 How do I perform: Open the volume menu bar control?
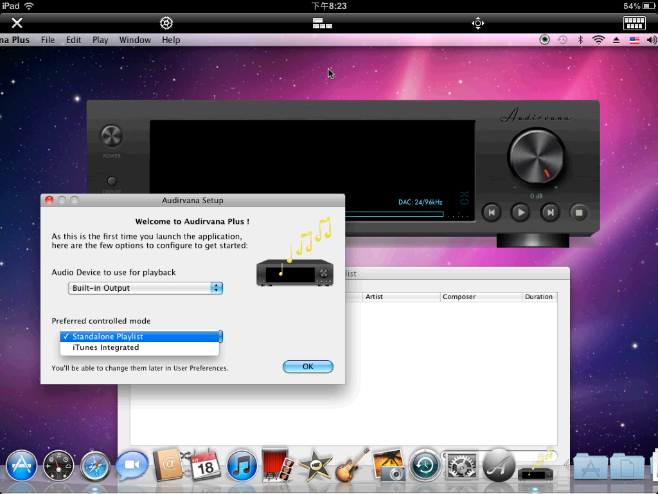point(652,41)
